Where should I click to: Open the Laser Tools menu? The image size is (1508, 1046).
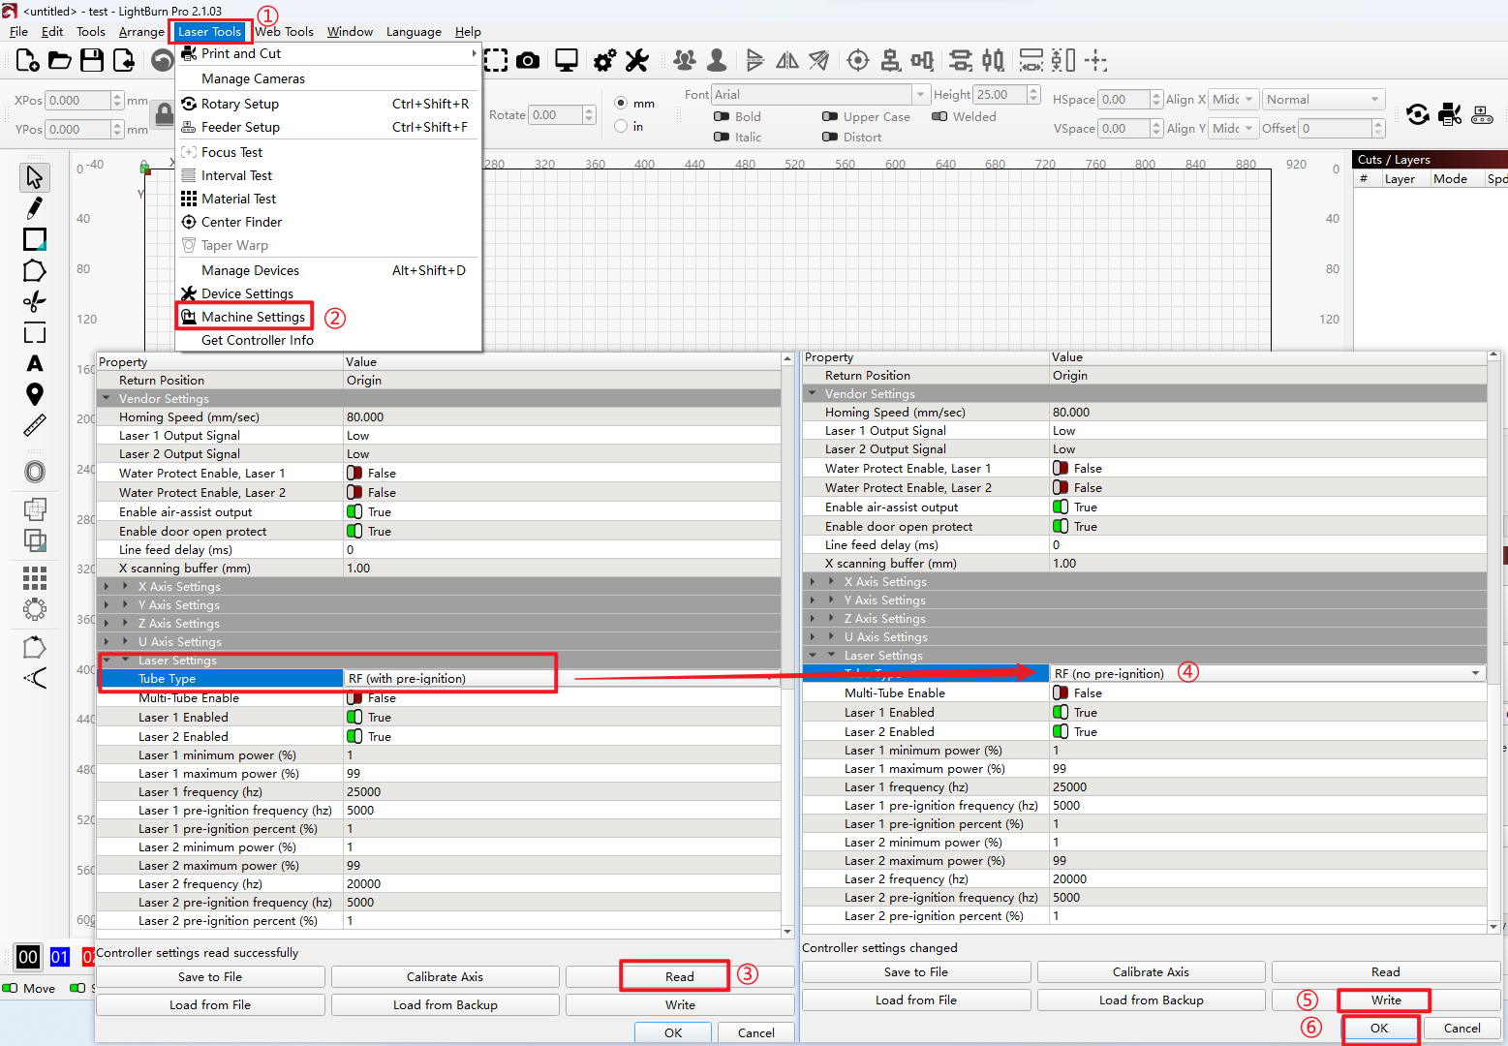coord(210,31)
